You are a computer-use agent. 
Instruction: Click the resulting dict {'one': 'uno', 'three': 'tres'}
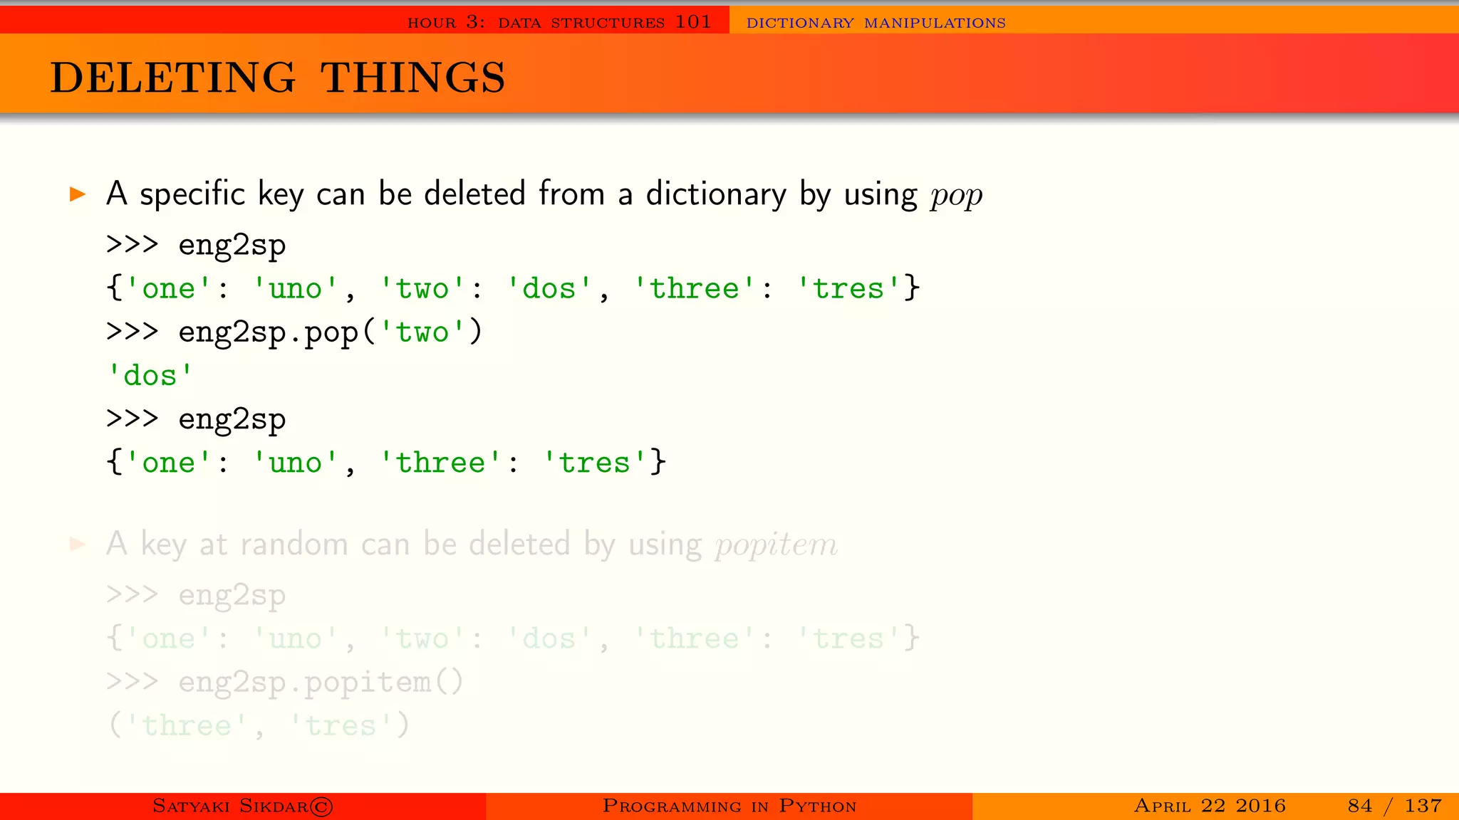click(x=386, y=463)
